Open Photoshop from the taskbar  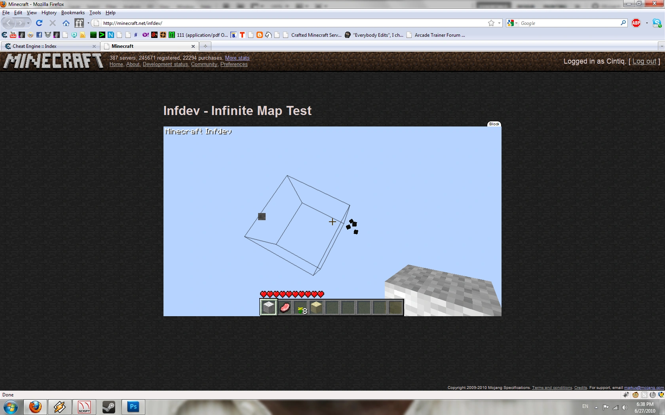coord(133,407)
